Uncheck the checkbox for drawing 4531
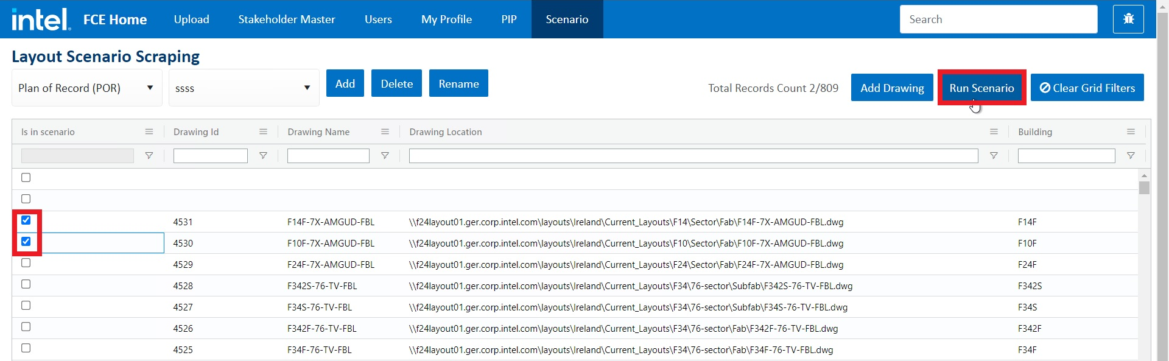 pos(26,220)
